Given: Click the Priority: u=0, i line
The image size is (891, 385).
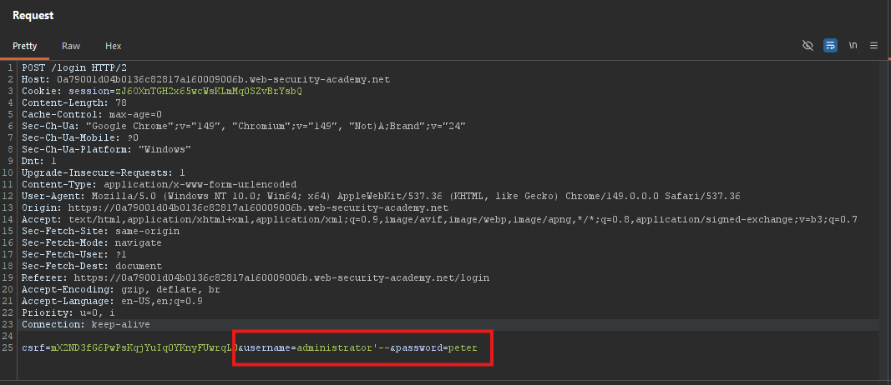Looking at the screenshot, I should click(x=68, y=313).
